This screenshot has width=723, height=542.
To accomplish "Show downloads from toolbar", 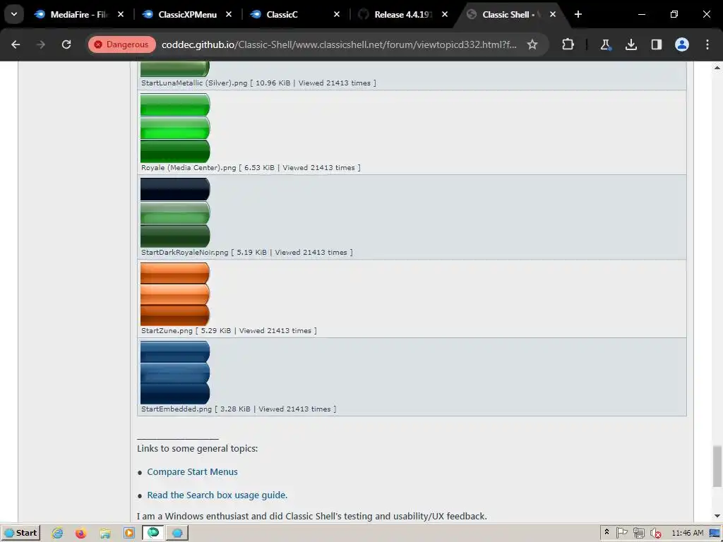I will [x=631, y=44].
